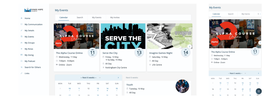Open My Podcast in the sidebar

30,61
